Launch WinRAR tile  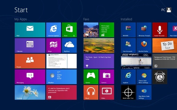coord(128,30)
